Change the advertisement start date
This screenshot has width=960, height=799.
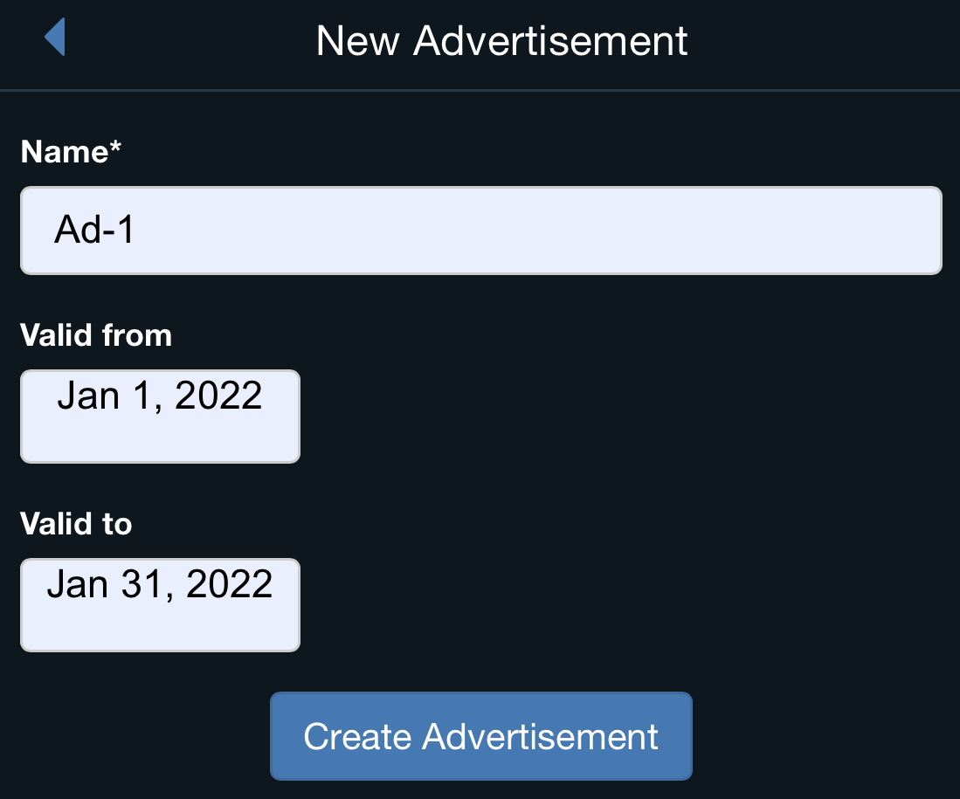tap(160, 417)
